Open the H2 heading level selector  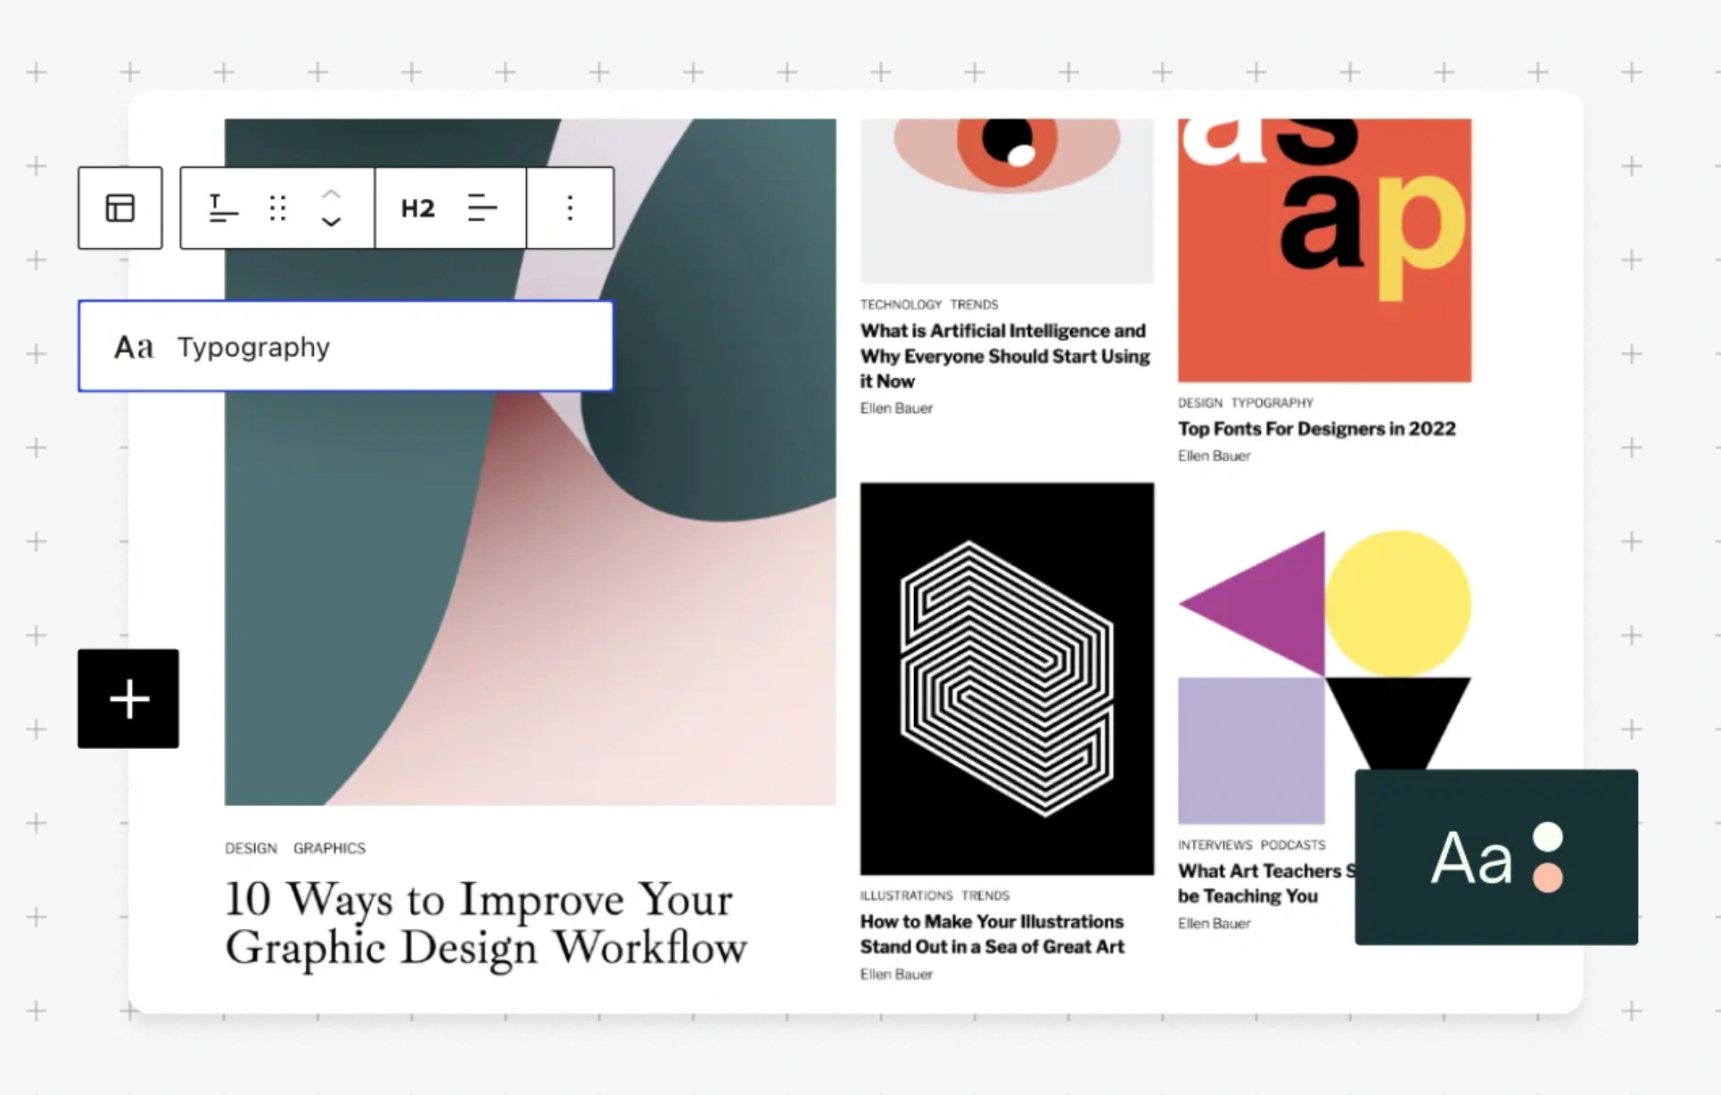(417, 208)
